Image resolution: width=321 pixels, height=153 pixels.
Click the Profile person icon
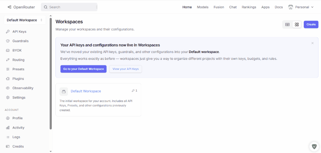[x=8, y=118]
